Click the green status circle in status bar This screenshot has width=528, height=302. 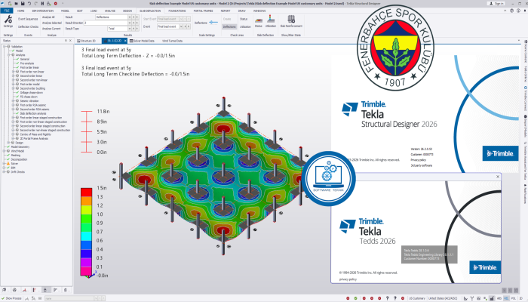click(355, 298)
